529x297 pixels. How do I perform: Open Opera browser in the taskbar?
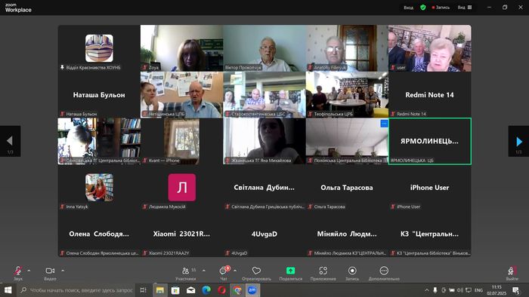(x=221, y=290)
